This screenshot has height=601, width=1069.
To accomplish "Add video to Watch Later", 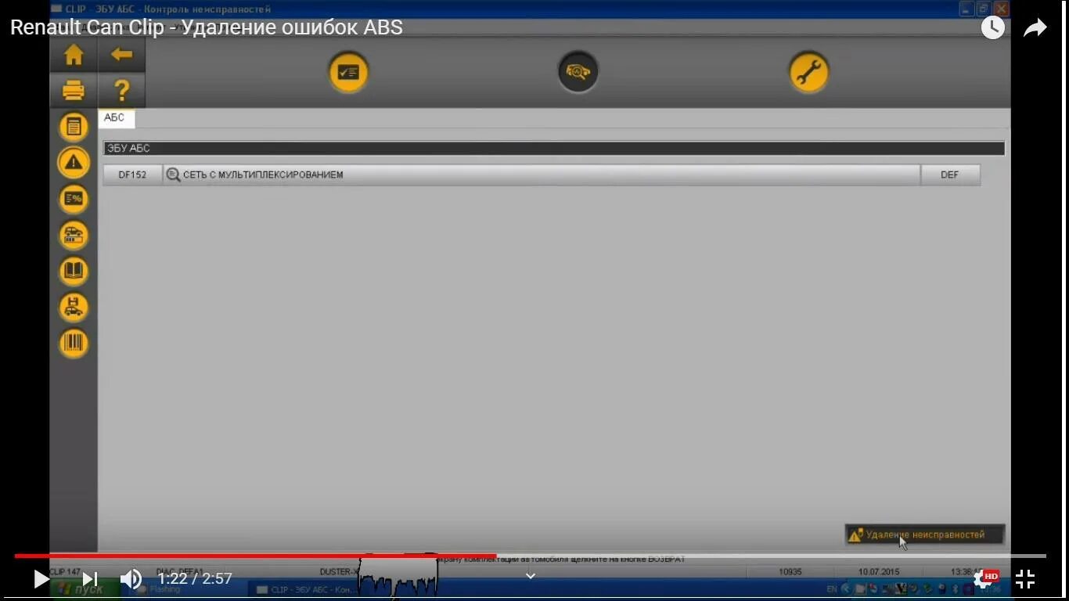I will 992,27.
